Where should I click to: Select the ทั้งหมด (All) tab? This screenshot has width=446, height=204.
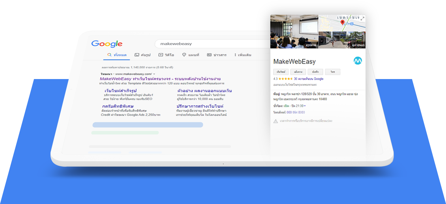tap(117, 55)
